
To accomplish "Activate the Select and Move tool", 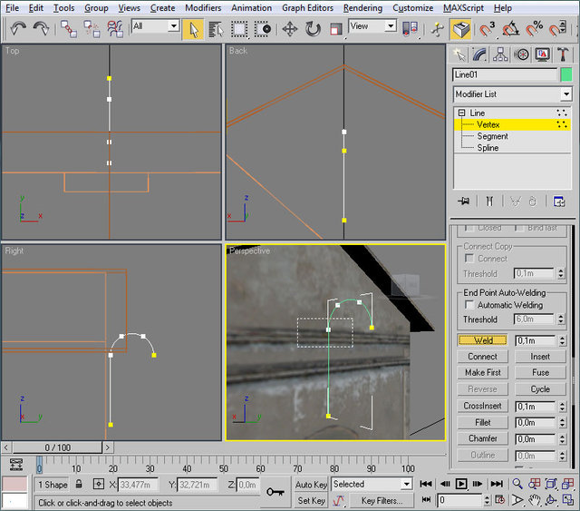I will tap(290, 28).
